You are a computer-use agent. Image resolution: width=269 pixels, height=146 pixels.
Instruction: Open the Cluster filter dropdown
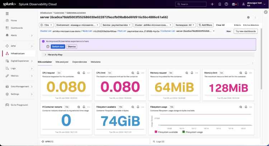[x=153, y=25]
